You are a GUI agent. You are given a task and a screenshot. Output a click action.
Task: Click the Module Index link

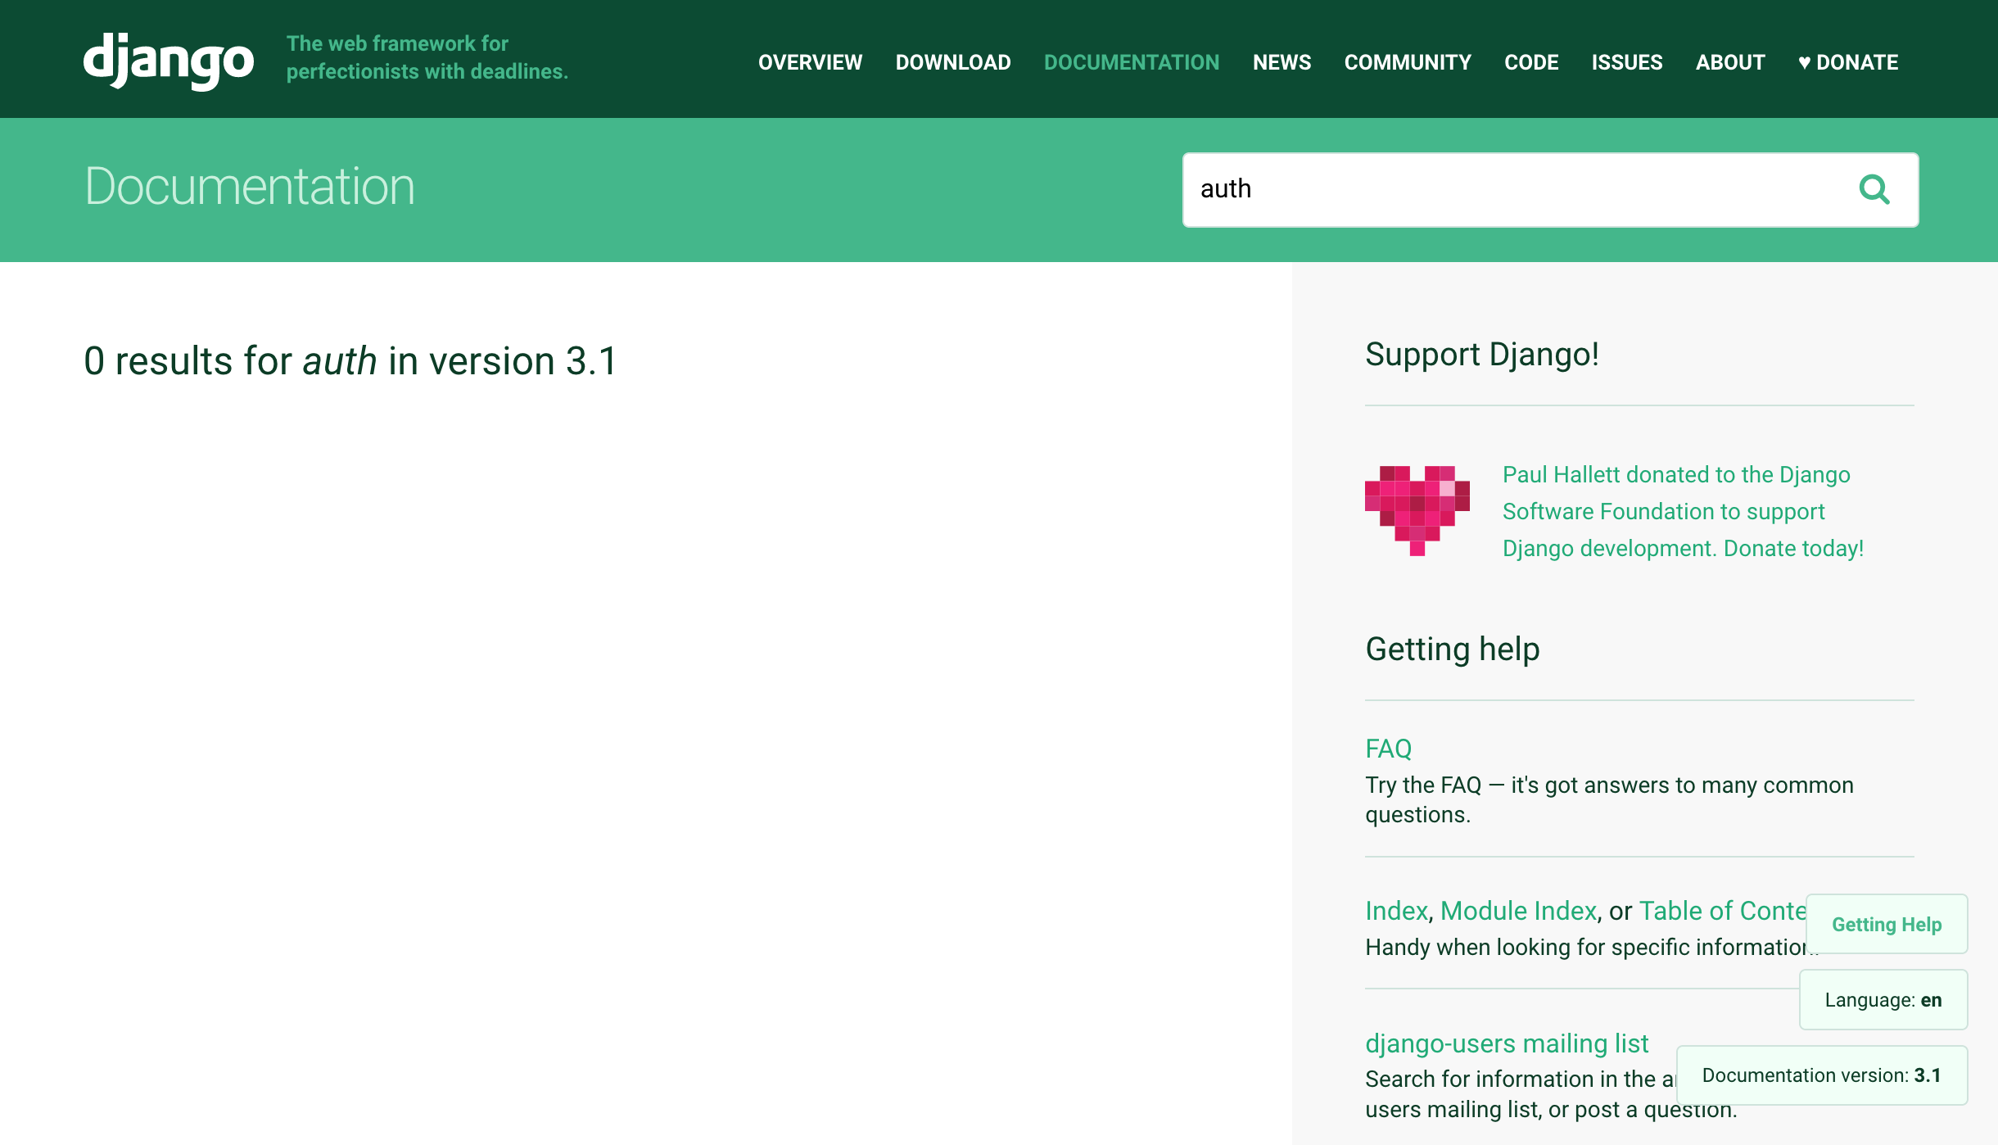pyautogui.click(x=1519, y=910)
